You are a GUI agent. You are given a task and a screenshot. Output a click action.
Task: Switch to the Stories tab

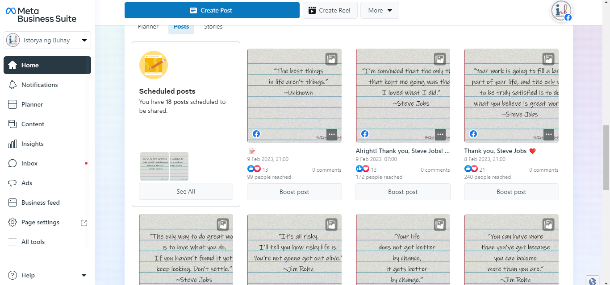pyautogui.click(x=213, y=27)
